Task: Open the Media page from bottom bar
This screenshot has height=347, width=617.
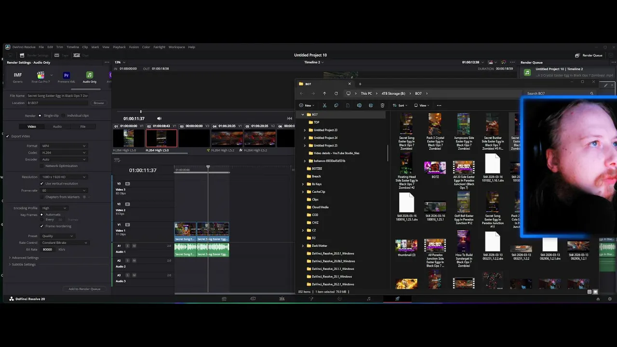Action: [224, 299]
